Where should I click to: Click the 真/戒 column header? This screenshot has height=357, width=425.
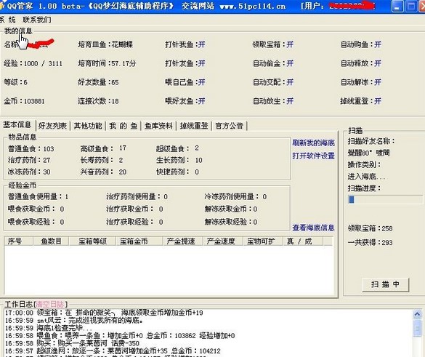[303, 241]
